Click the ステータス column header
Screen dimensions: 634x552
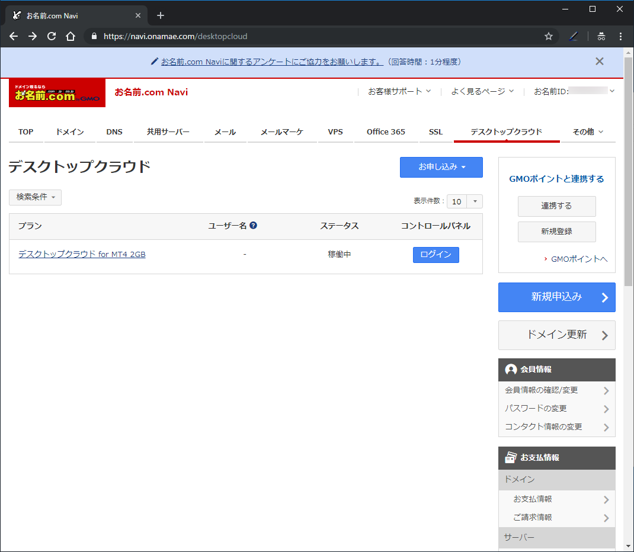[340, 226]
